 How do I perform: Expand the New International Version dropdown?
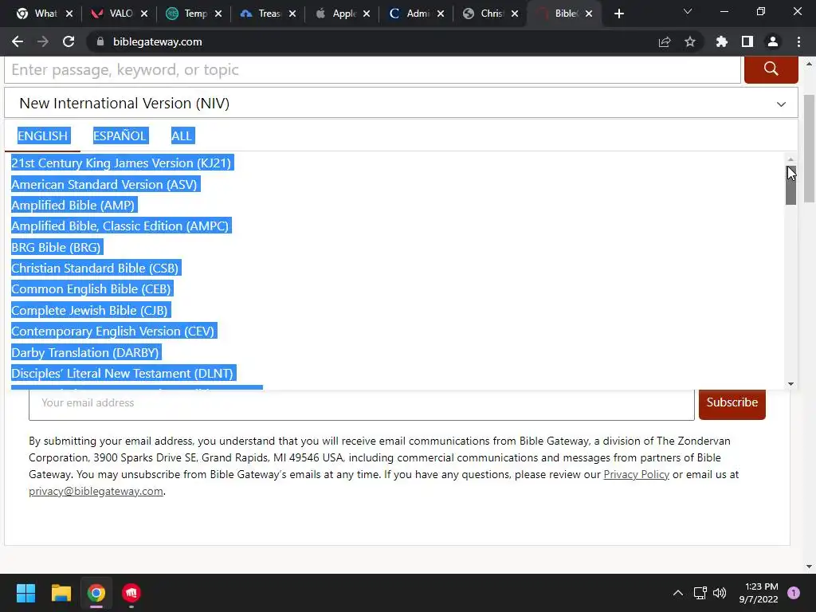[401, 103]
